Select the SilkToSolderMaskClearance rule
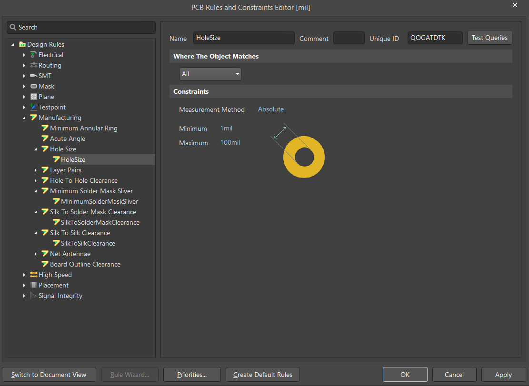The width and height of the screenshot is (529, 386). pyautogui.click(x=100, y=222)
